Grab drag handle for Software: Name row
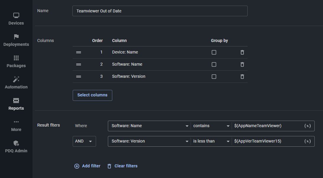This screenshot has width=323, height=178. (x=79, y=64)
